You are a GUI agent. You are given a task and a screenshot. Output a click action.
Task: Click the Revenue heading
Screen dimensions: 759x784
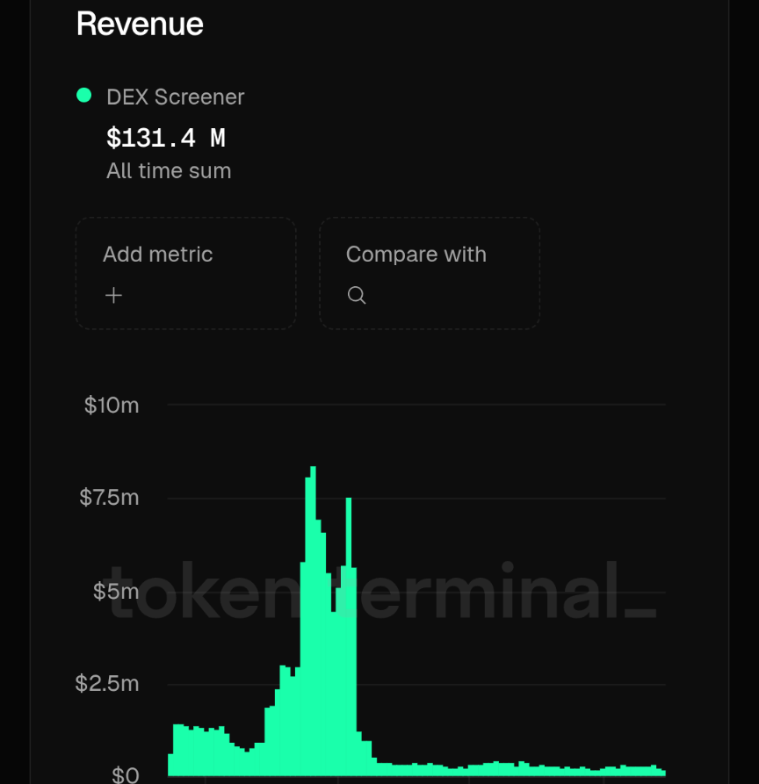[x=140, y=24]
